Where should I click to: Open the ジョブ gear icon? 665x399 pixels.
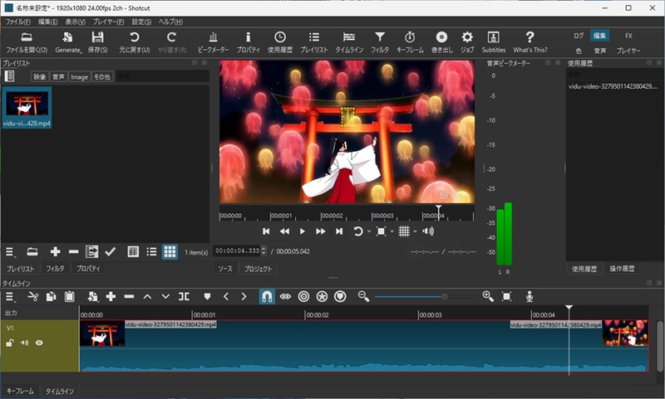[467, 42]
